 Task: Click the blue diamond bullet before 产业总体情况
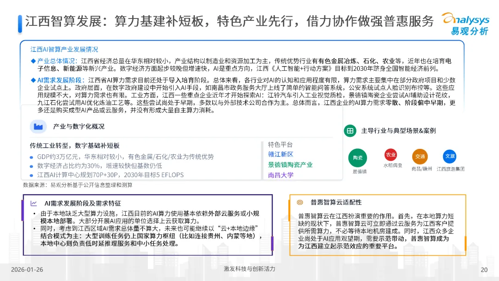coord(33,61)
